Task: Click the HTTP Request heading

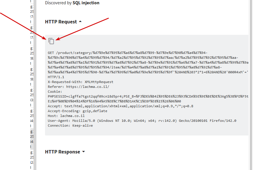Action: pos(61,22)
